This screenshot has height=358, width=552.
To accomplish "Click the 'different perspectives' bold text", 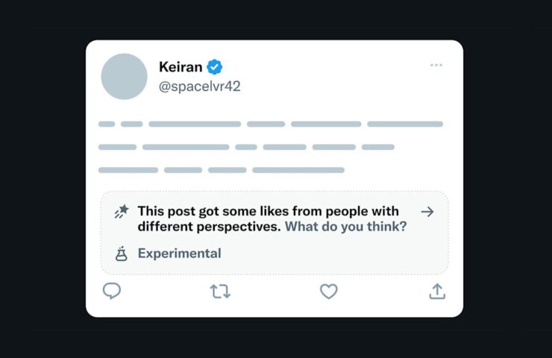I will pyautogui.click(x=209, y=226).
